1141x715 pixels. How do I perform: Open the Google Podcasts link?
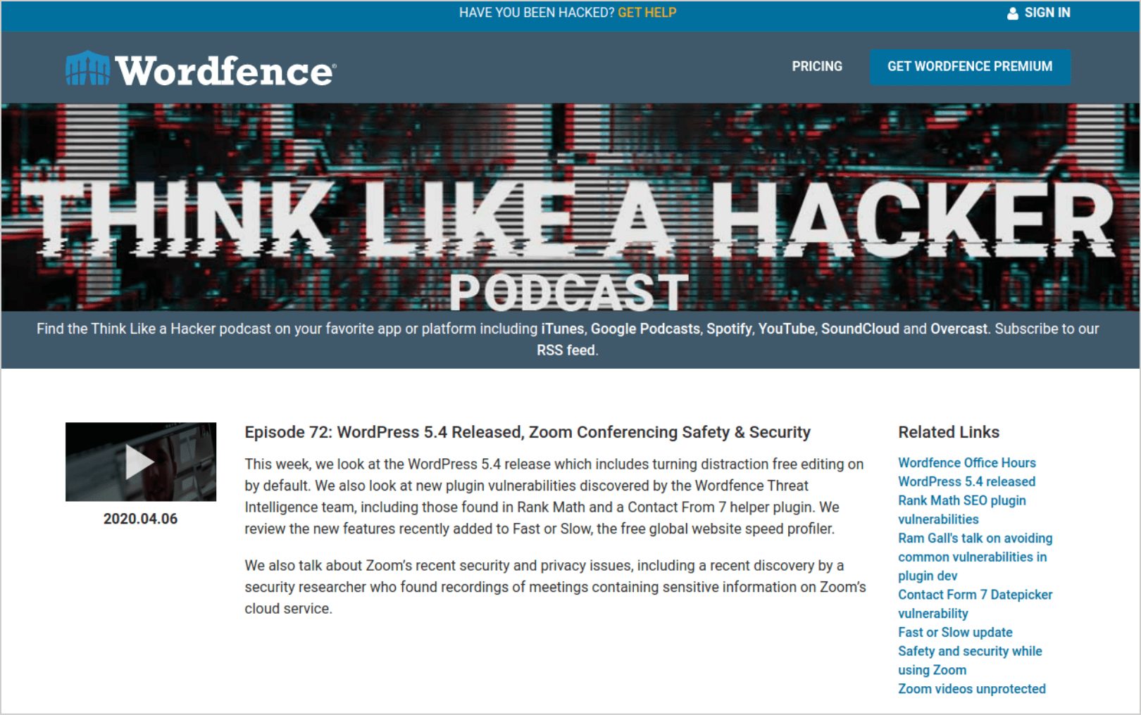[645, 329]
